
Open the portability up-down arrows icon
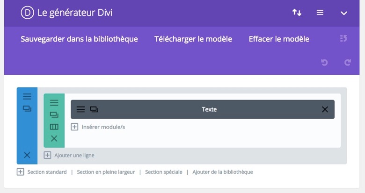297,12
